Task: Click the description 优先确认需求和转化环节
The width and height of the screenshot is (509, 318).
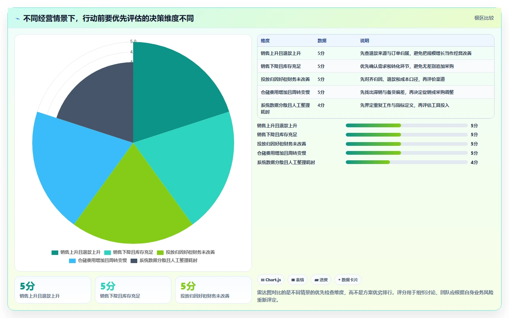Action: tap(407, 66)
